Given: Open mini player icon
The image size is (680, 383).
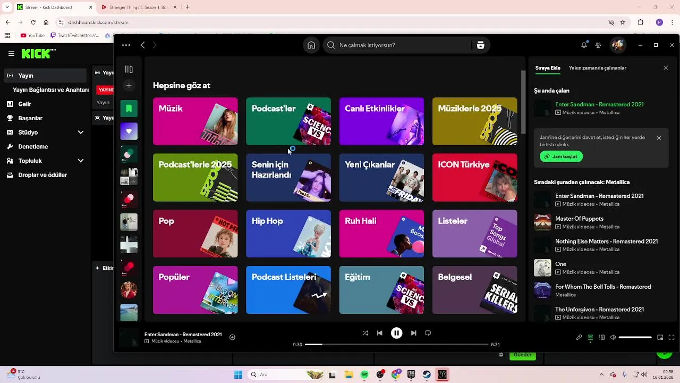Looking at the screenshot, I should (660, 337).
